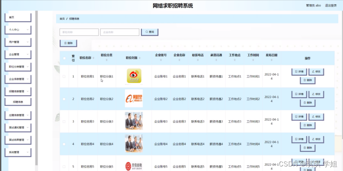
Task: Tick the select-all checkbox in table header
Action: point(64,58)
